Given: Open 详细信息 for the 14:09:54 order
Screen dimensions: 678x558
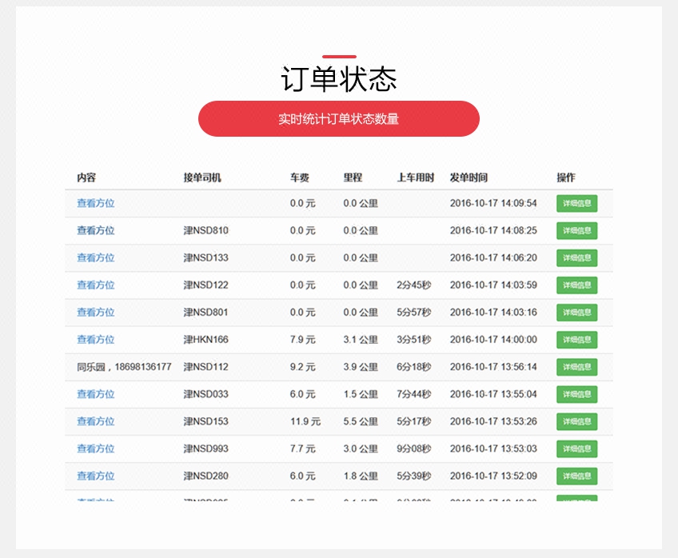Looking at the screenshot, I should click(x=576, y=204).
